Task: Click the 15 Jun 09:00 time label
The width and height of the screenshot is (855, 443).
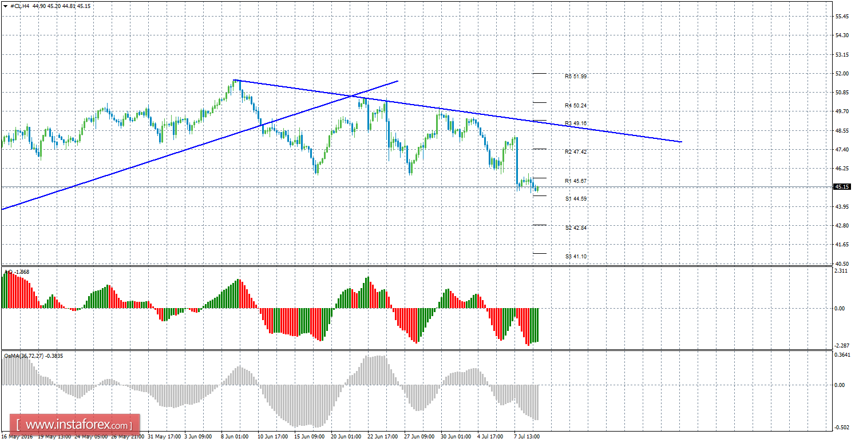Action: [308, 437]
